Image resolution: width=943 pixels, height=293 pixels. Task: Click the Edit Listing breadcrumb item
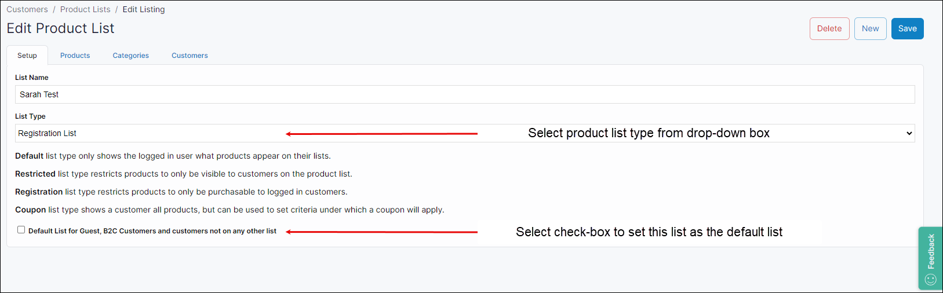coord(144,9)
